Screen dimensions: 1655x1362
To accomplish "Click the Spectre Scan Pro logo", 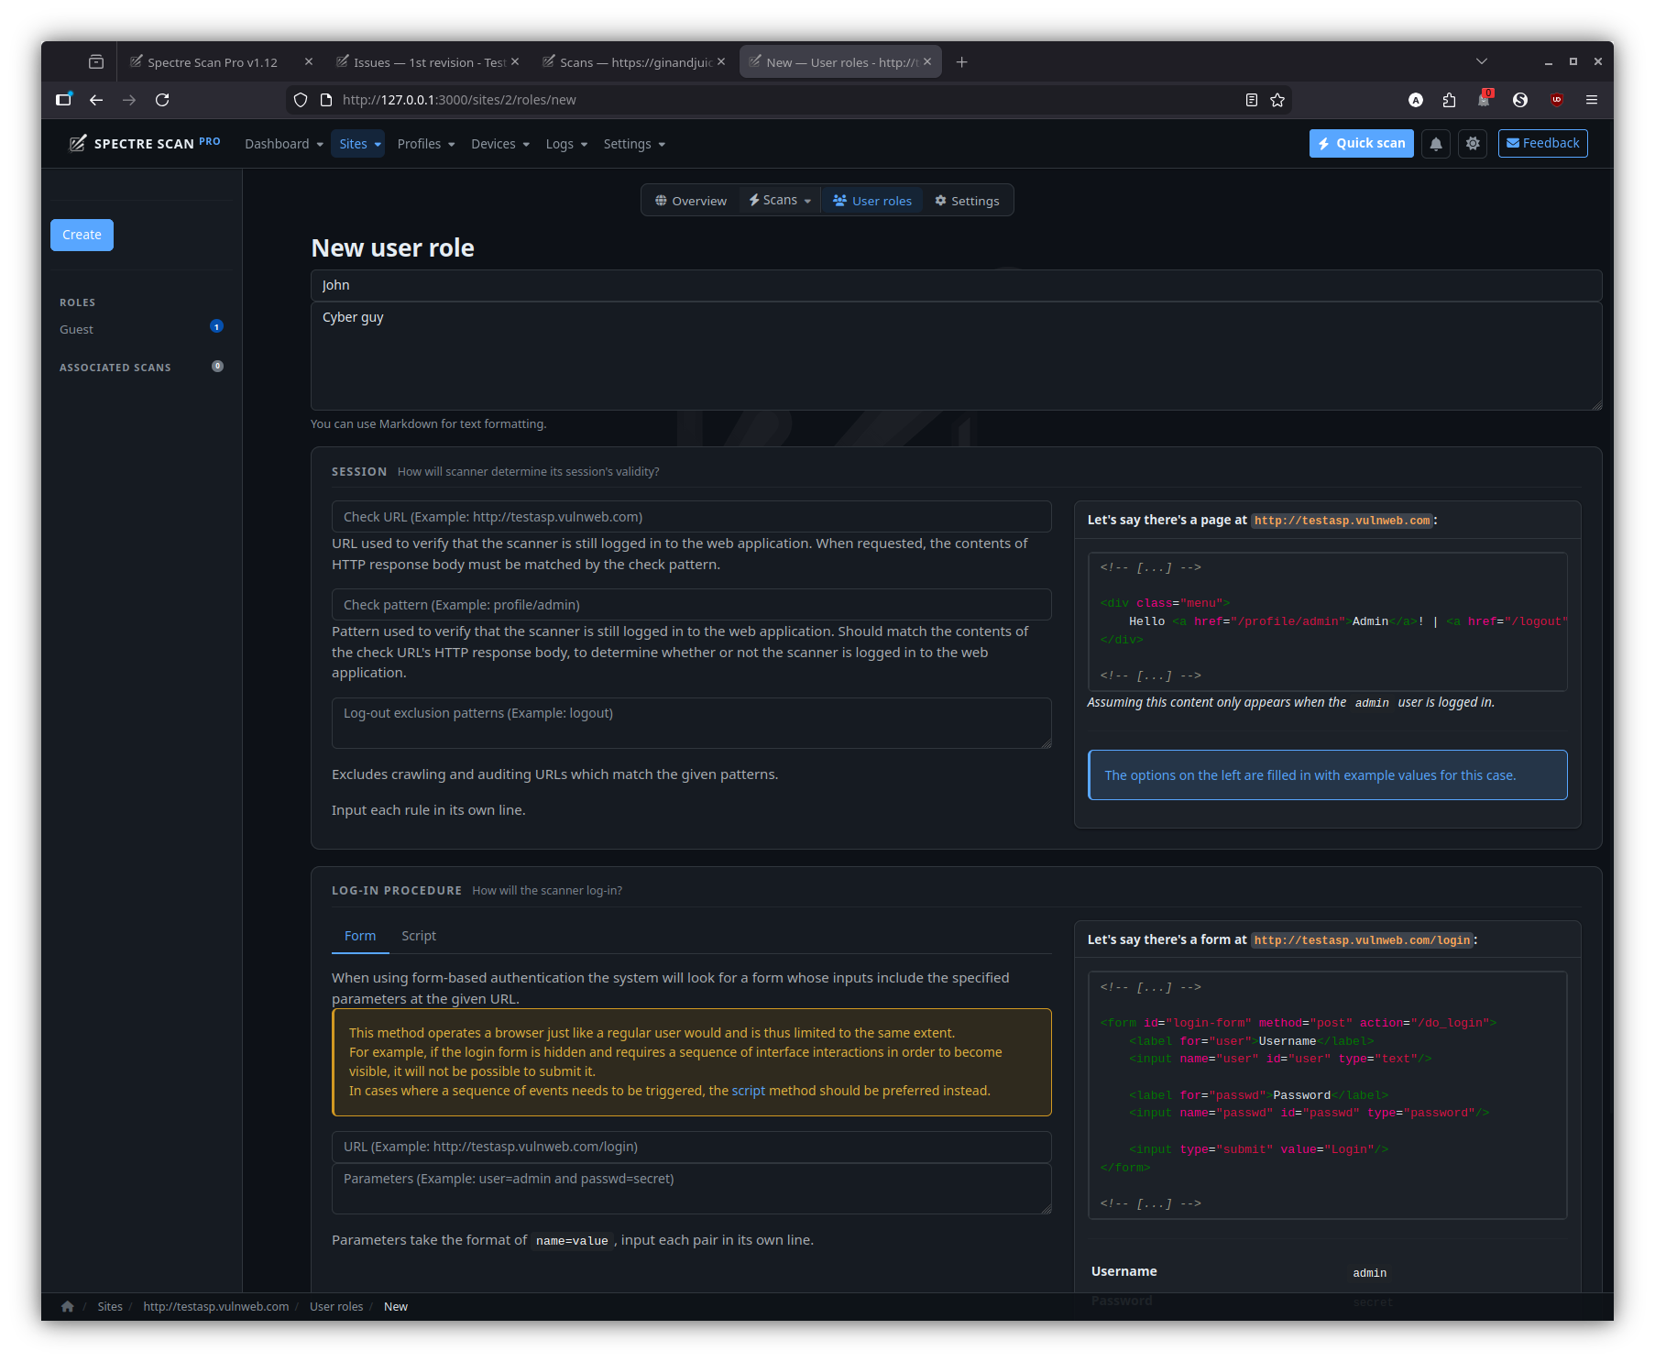I will 145,143.
